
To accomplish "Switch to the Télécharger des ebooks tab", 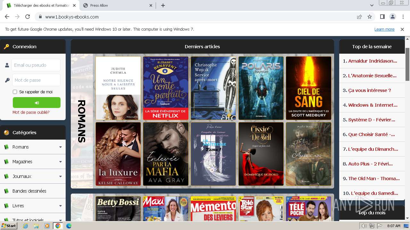I will [41, 5].
